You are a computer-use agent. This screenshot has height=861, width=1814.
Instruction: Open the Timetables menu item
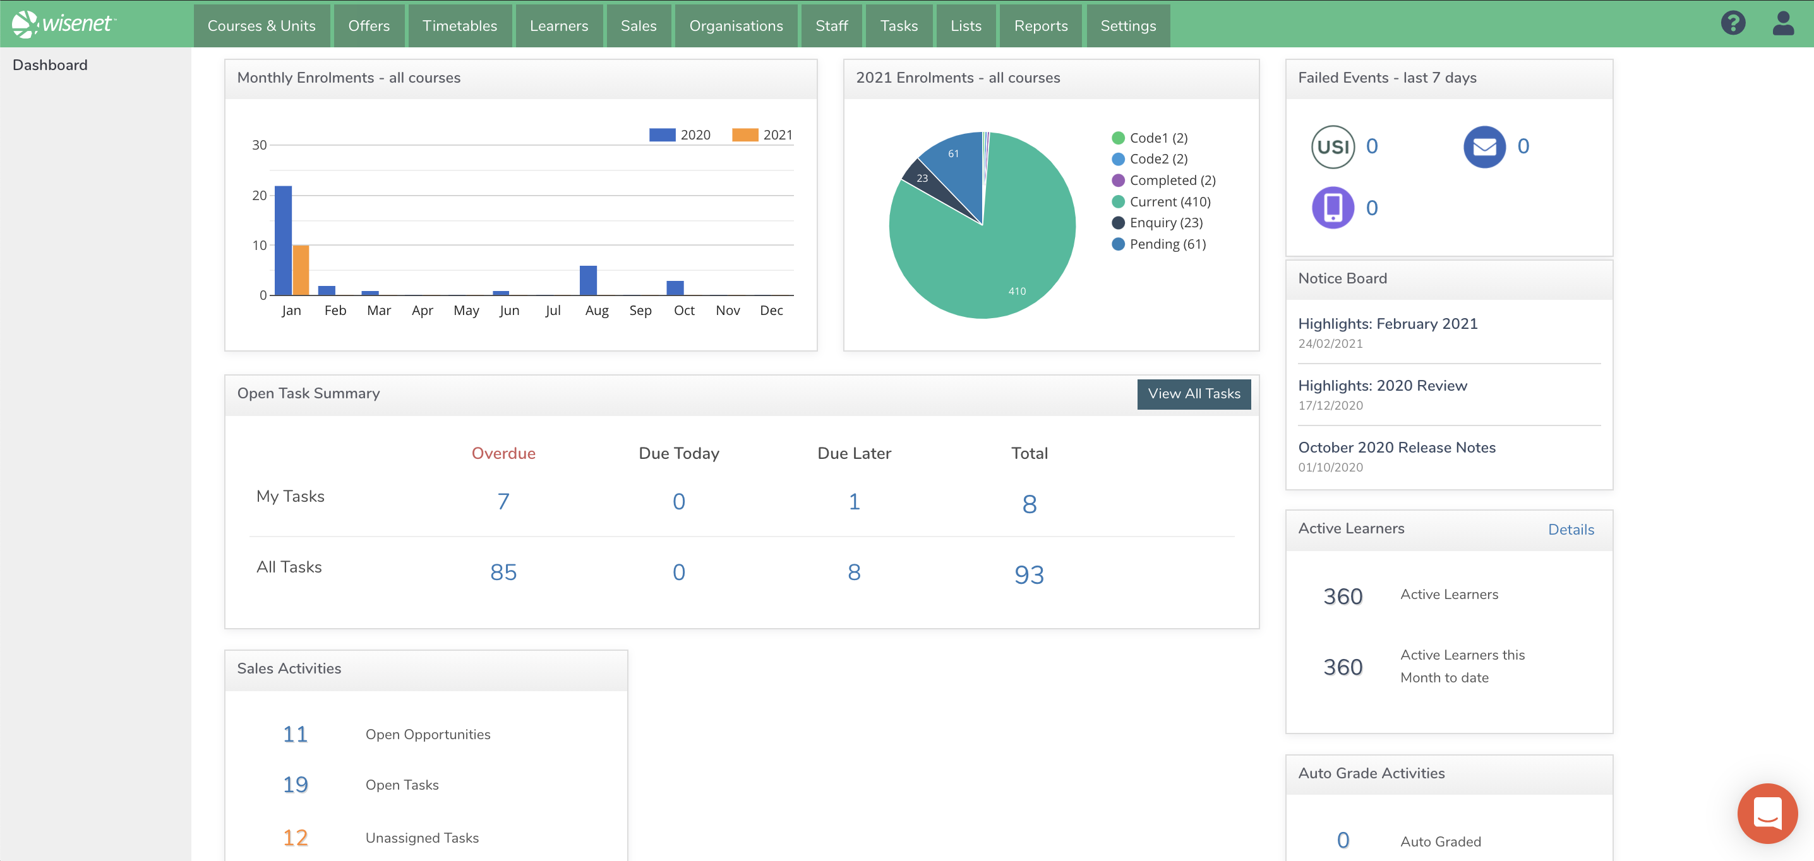(x=459, y=26)
